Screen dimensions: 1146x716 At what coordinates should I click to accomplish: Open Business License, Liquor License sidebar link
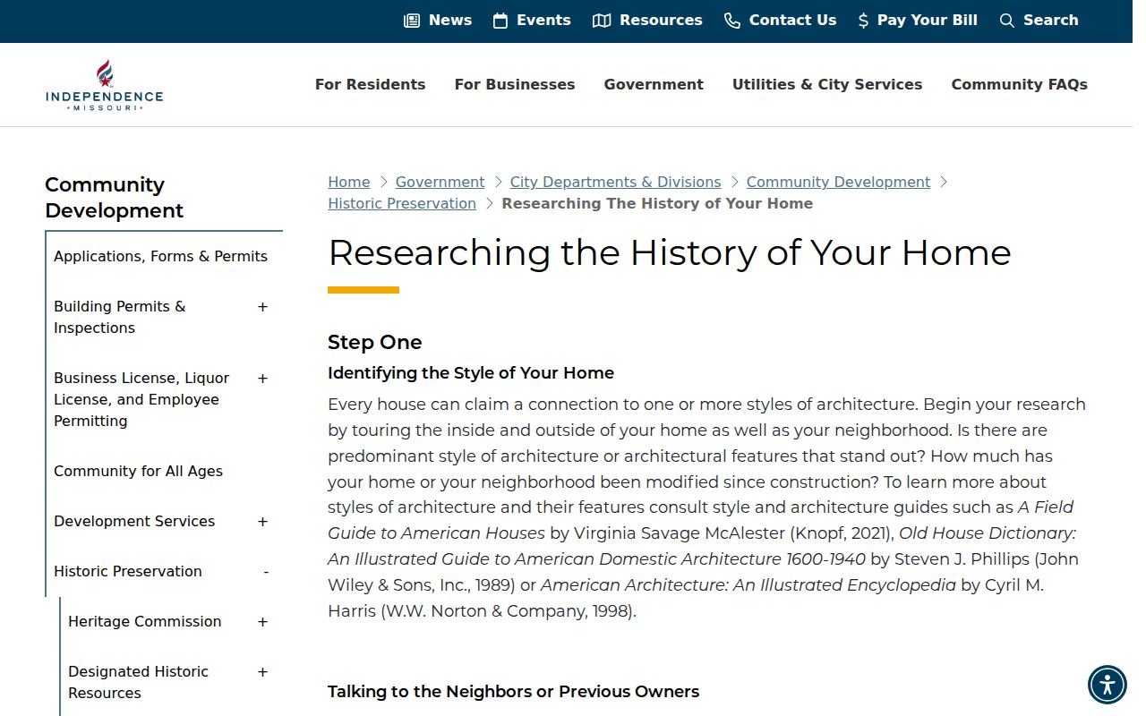click(x=141, y=399)
